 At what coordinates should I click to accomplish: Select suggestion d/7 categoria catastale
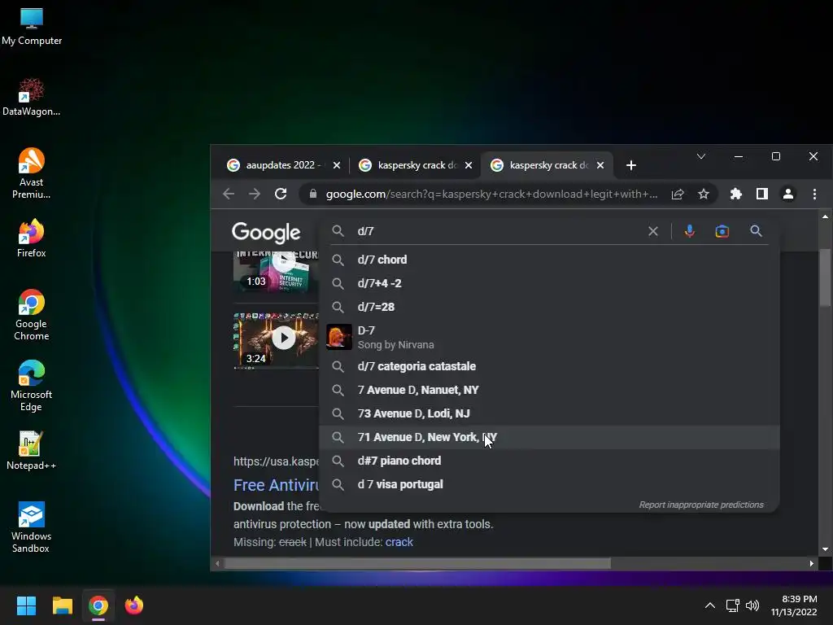[x=550, y=366]
